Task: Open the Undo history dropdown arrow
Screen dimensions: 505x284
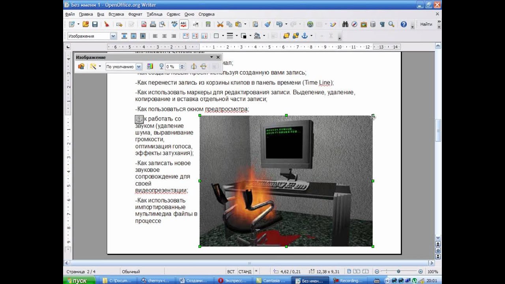Action: tap(286, 24)
